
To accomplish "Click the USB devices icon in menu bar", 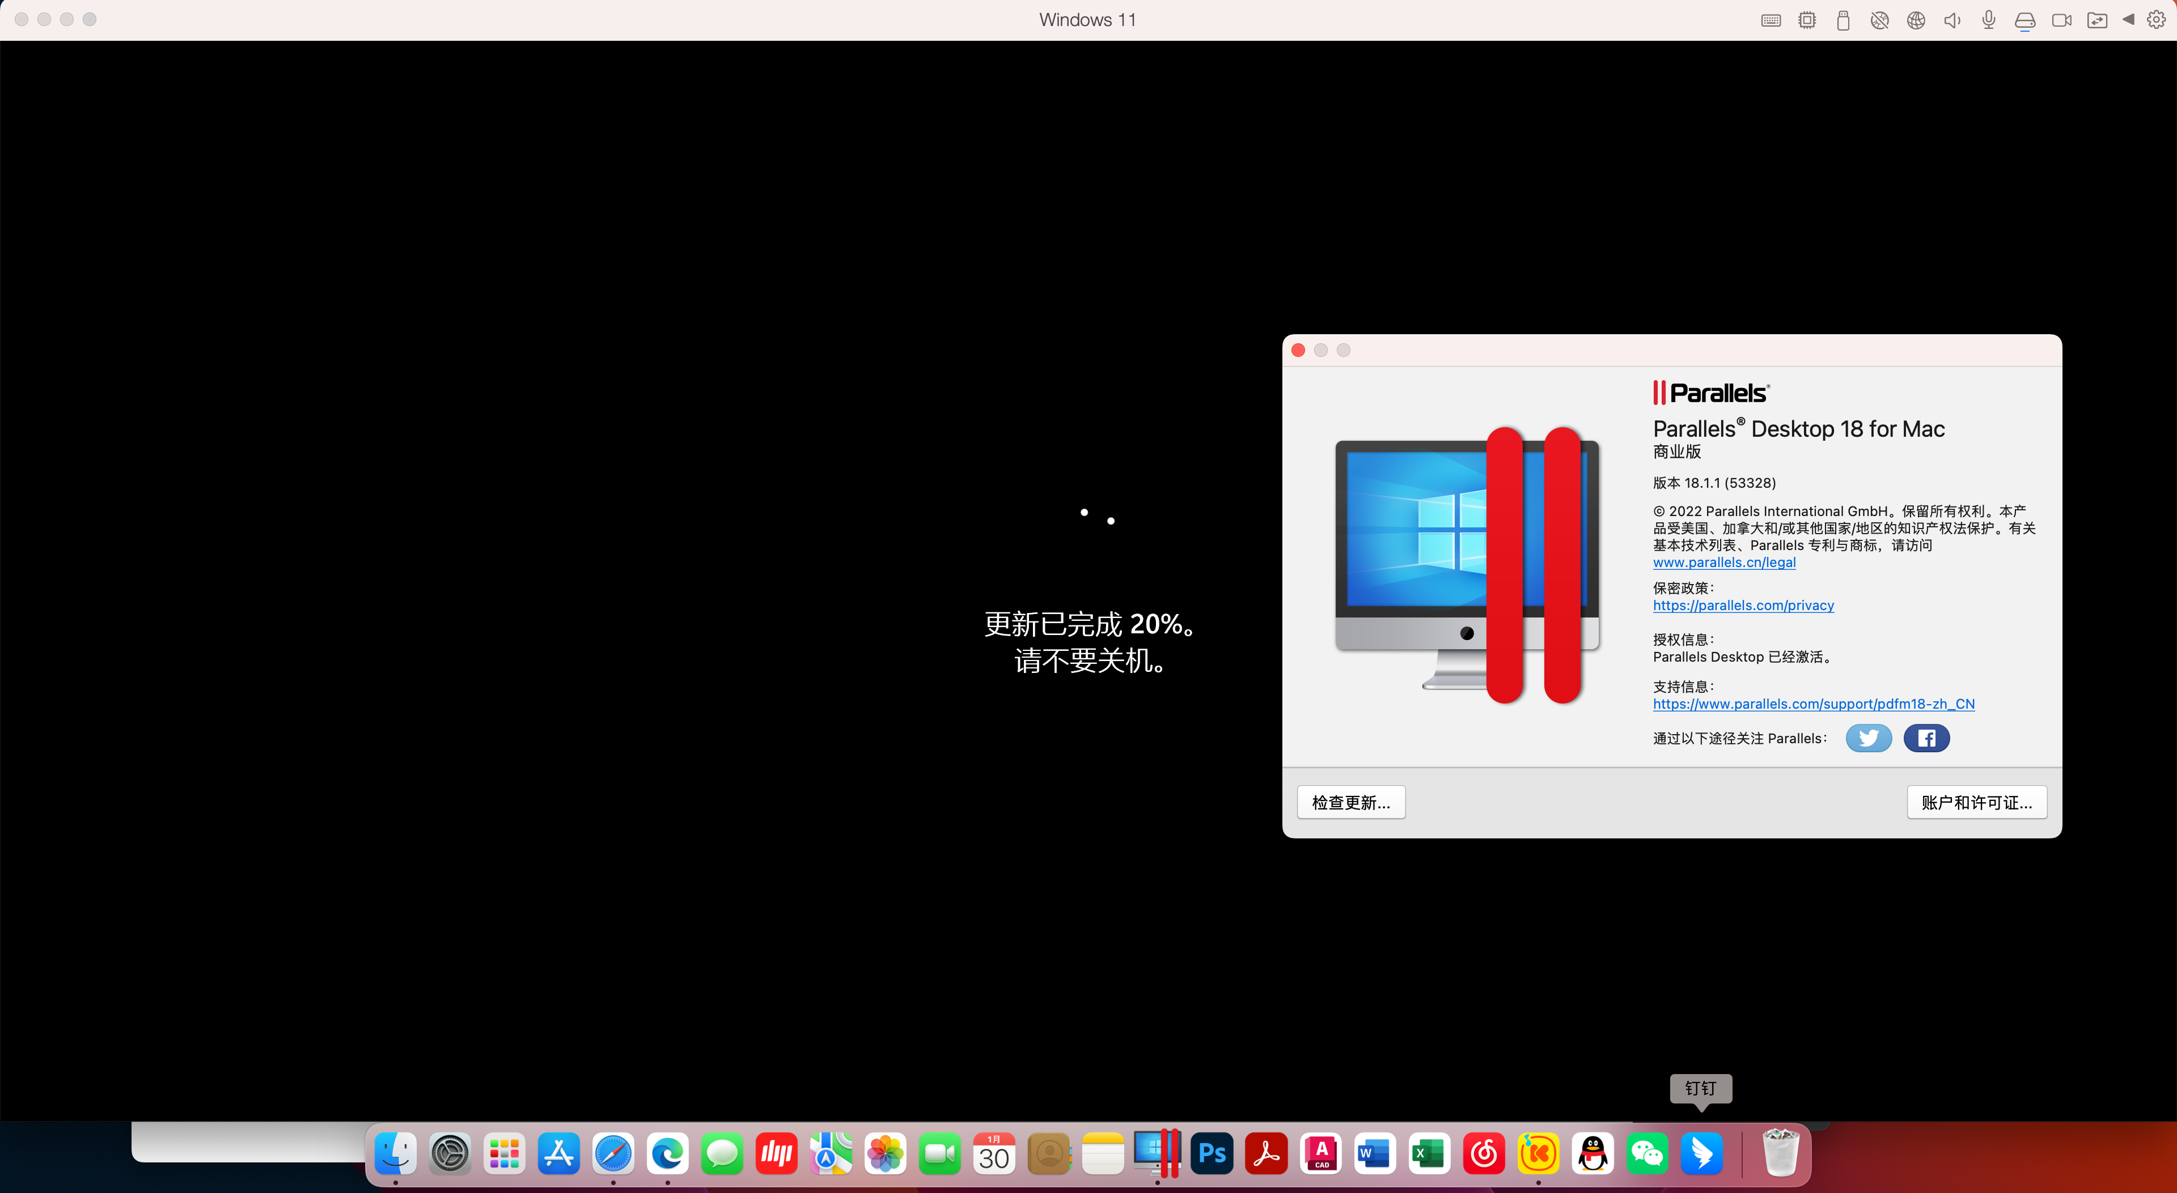I will coord(1844,19).
